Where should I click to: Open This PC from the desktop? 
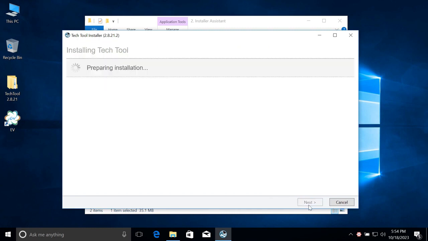(12, 13)
